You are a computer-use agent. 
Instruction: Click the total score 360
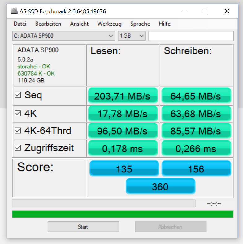[160, 186]
